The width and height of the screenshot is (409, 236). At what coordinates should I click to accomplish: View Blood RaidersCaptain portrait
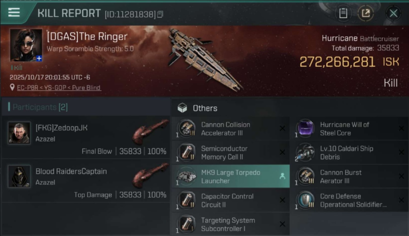[20, 176]
